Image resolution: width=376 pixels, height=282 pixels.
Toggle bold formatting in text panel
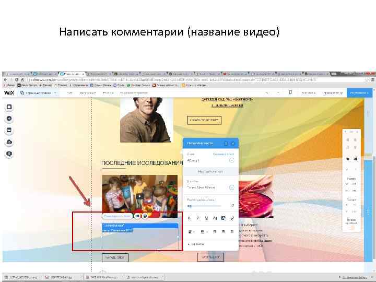(x=189, y=218)
